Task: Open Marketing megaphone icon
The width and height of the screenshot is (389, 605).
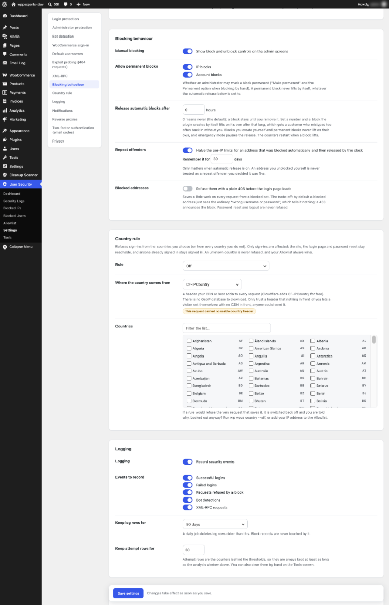Action: (5, 119)
